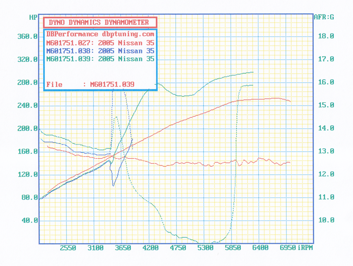353x266 pixels.
Task: Select the red M601751.027 legend entry
Action: click(100, 43)
